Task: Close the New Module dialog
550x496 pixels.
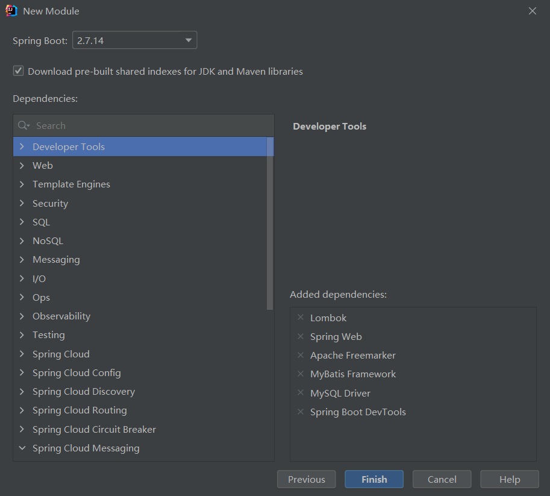Action: point(532,11)
